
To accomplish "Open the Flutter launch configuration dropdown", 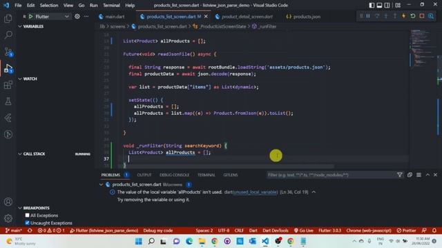I will [x=52, y=17].
